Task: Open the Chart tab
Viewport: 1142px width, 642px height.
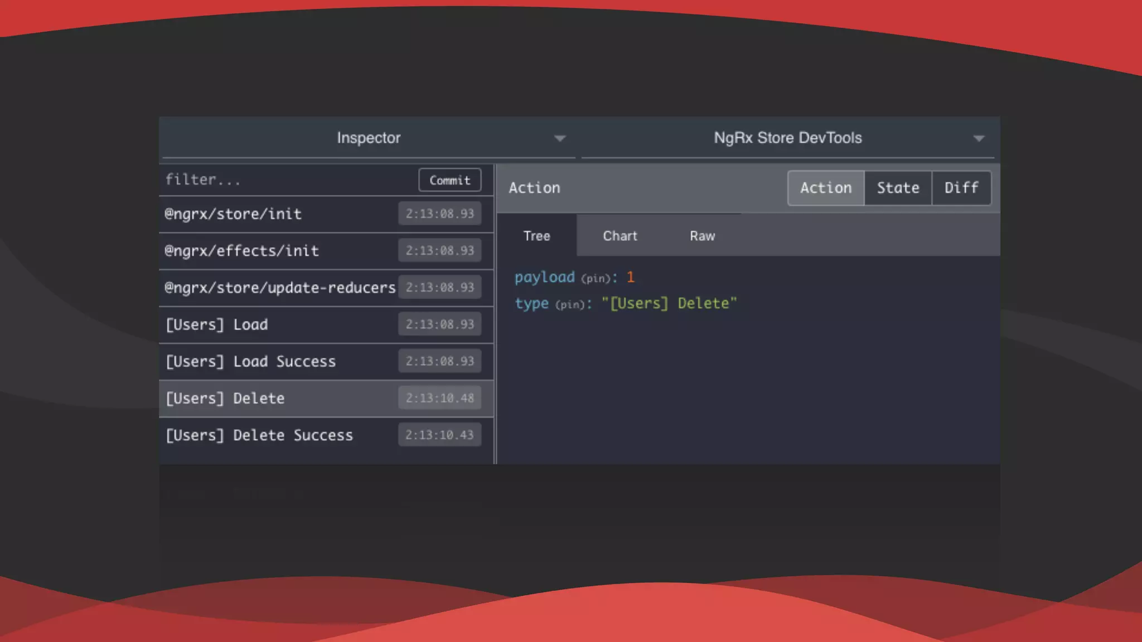Action: (x=620, y=236)
